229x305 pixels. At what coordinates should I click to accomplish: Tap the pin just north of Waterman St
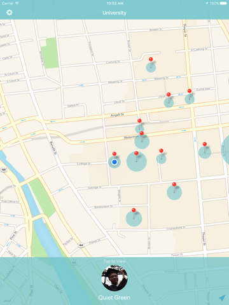click(139, 124)
